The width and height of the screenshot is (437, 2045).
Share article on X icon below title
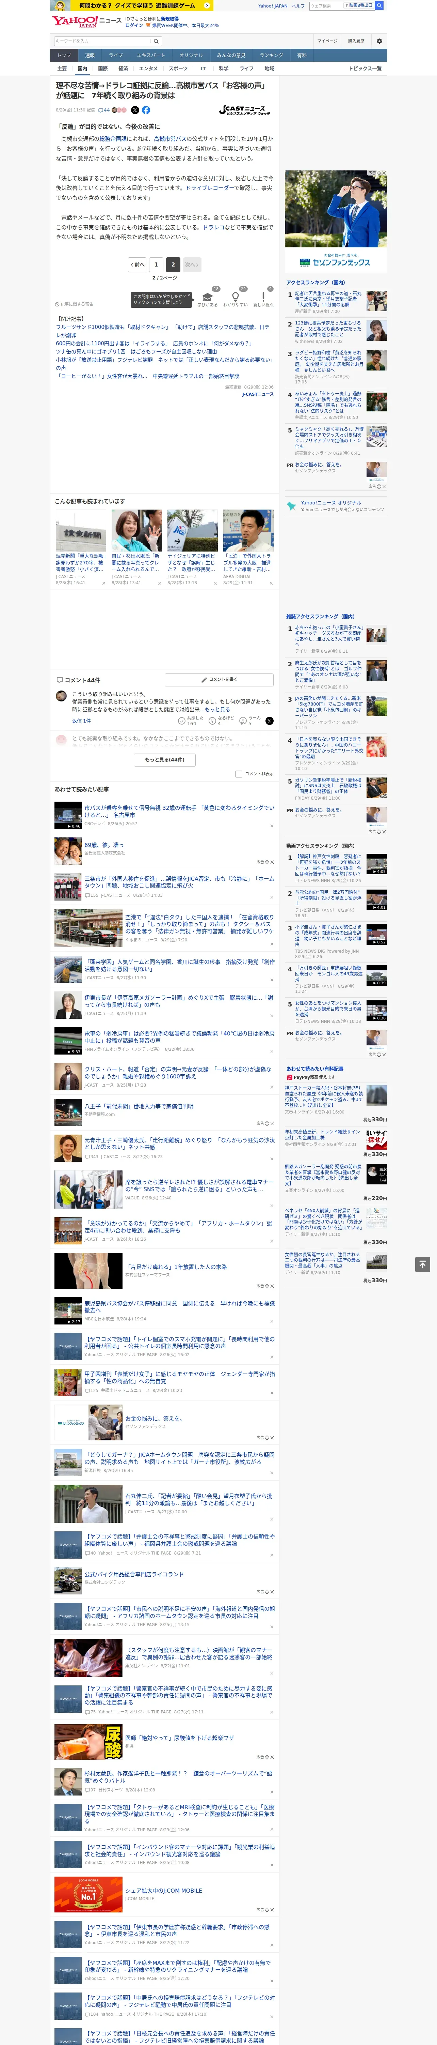135,110
